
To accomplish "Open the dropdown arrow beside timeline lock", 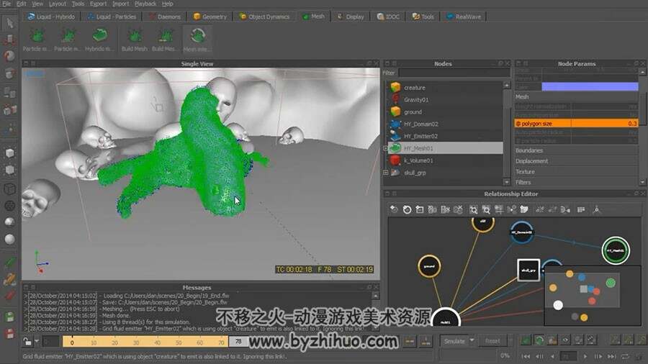I will [x=37, y=341].
